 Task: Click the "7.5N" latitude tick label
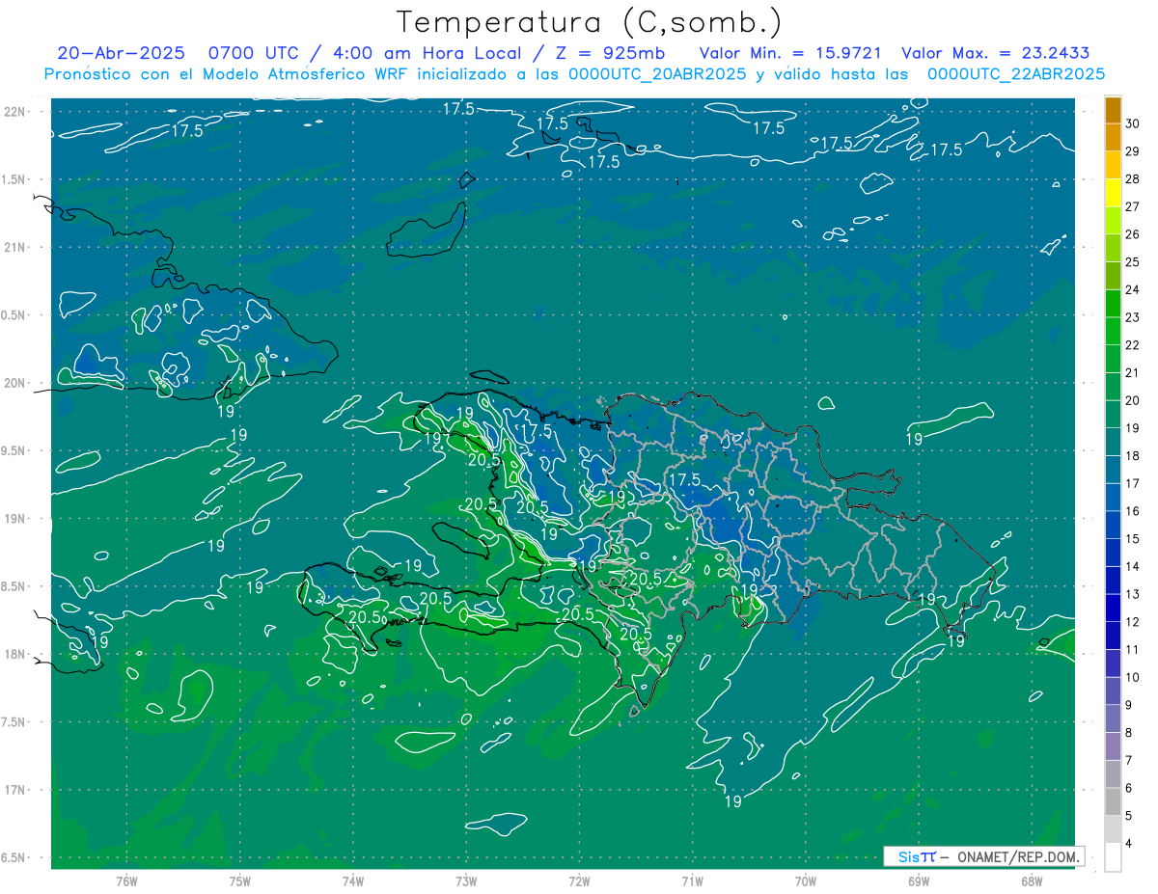(14, 722)
